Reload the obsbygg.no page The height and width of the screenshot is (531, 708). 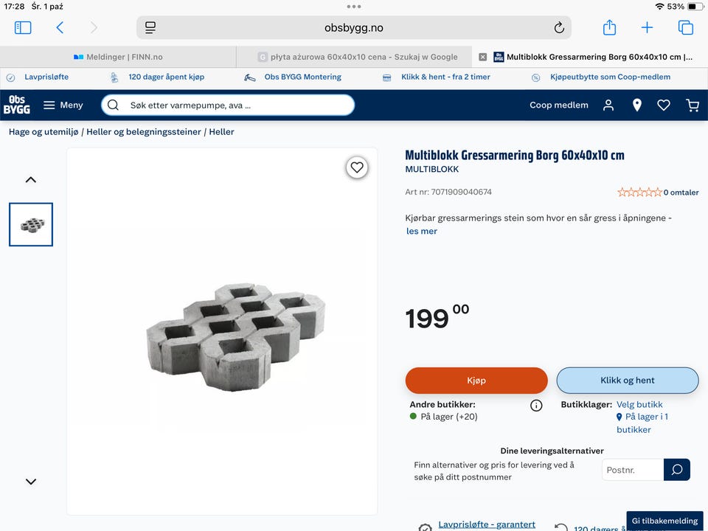pos(559,28)
